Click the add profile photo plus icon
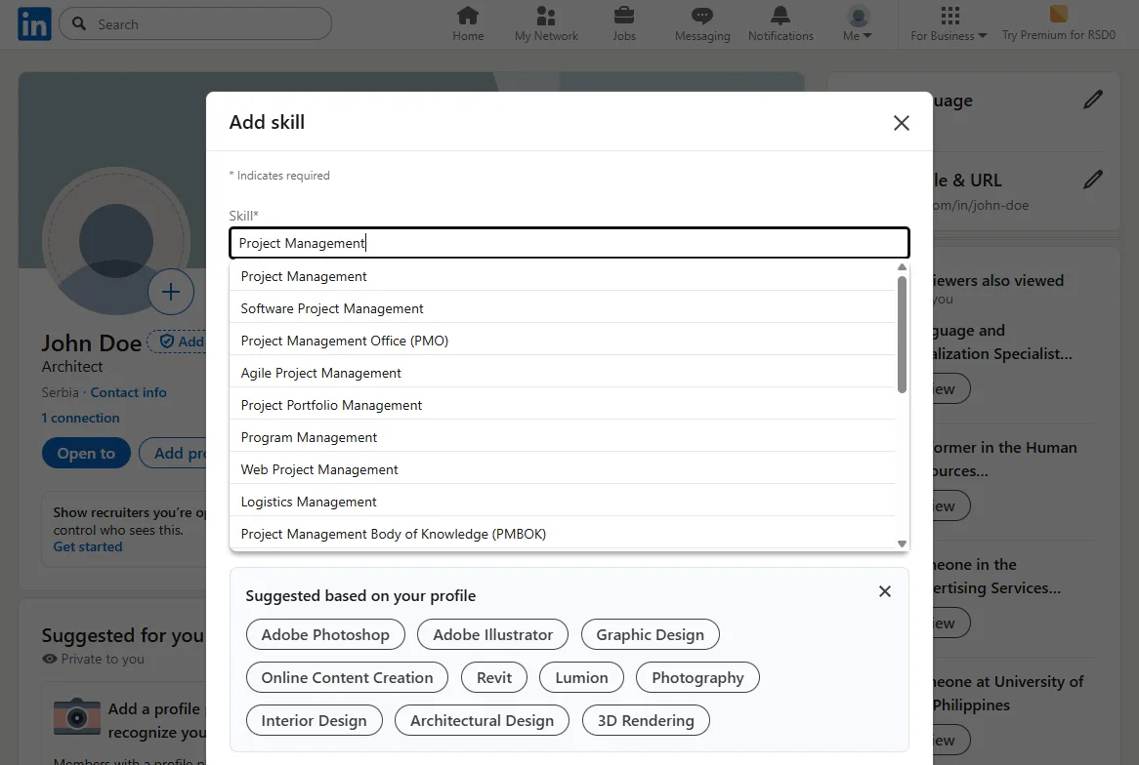 (x=171, y=292)
